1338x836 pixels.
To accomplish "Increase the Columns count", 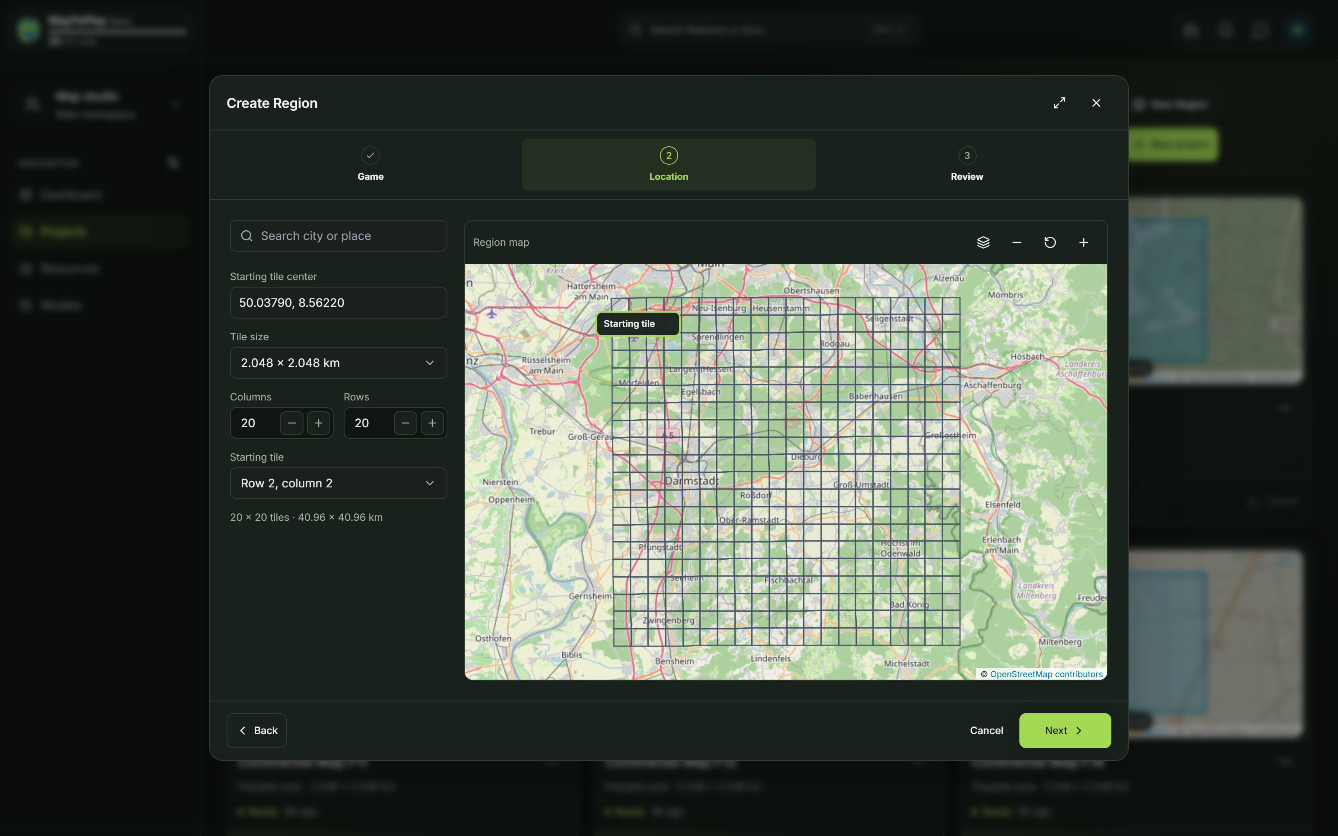I will (x=319, y=423).
